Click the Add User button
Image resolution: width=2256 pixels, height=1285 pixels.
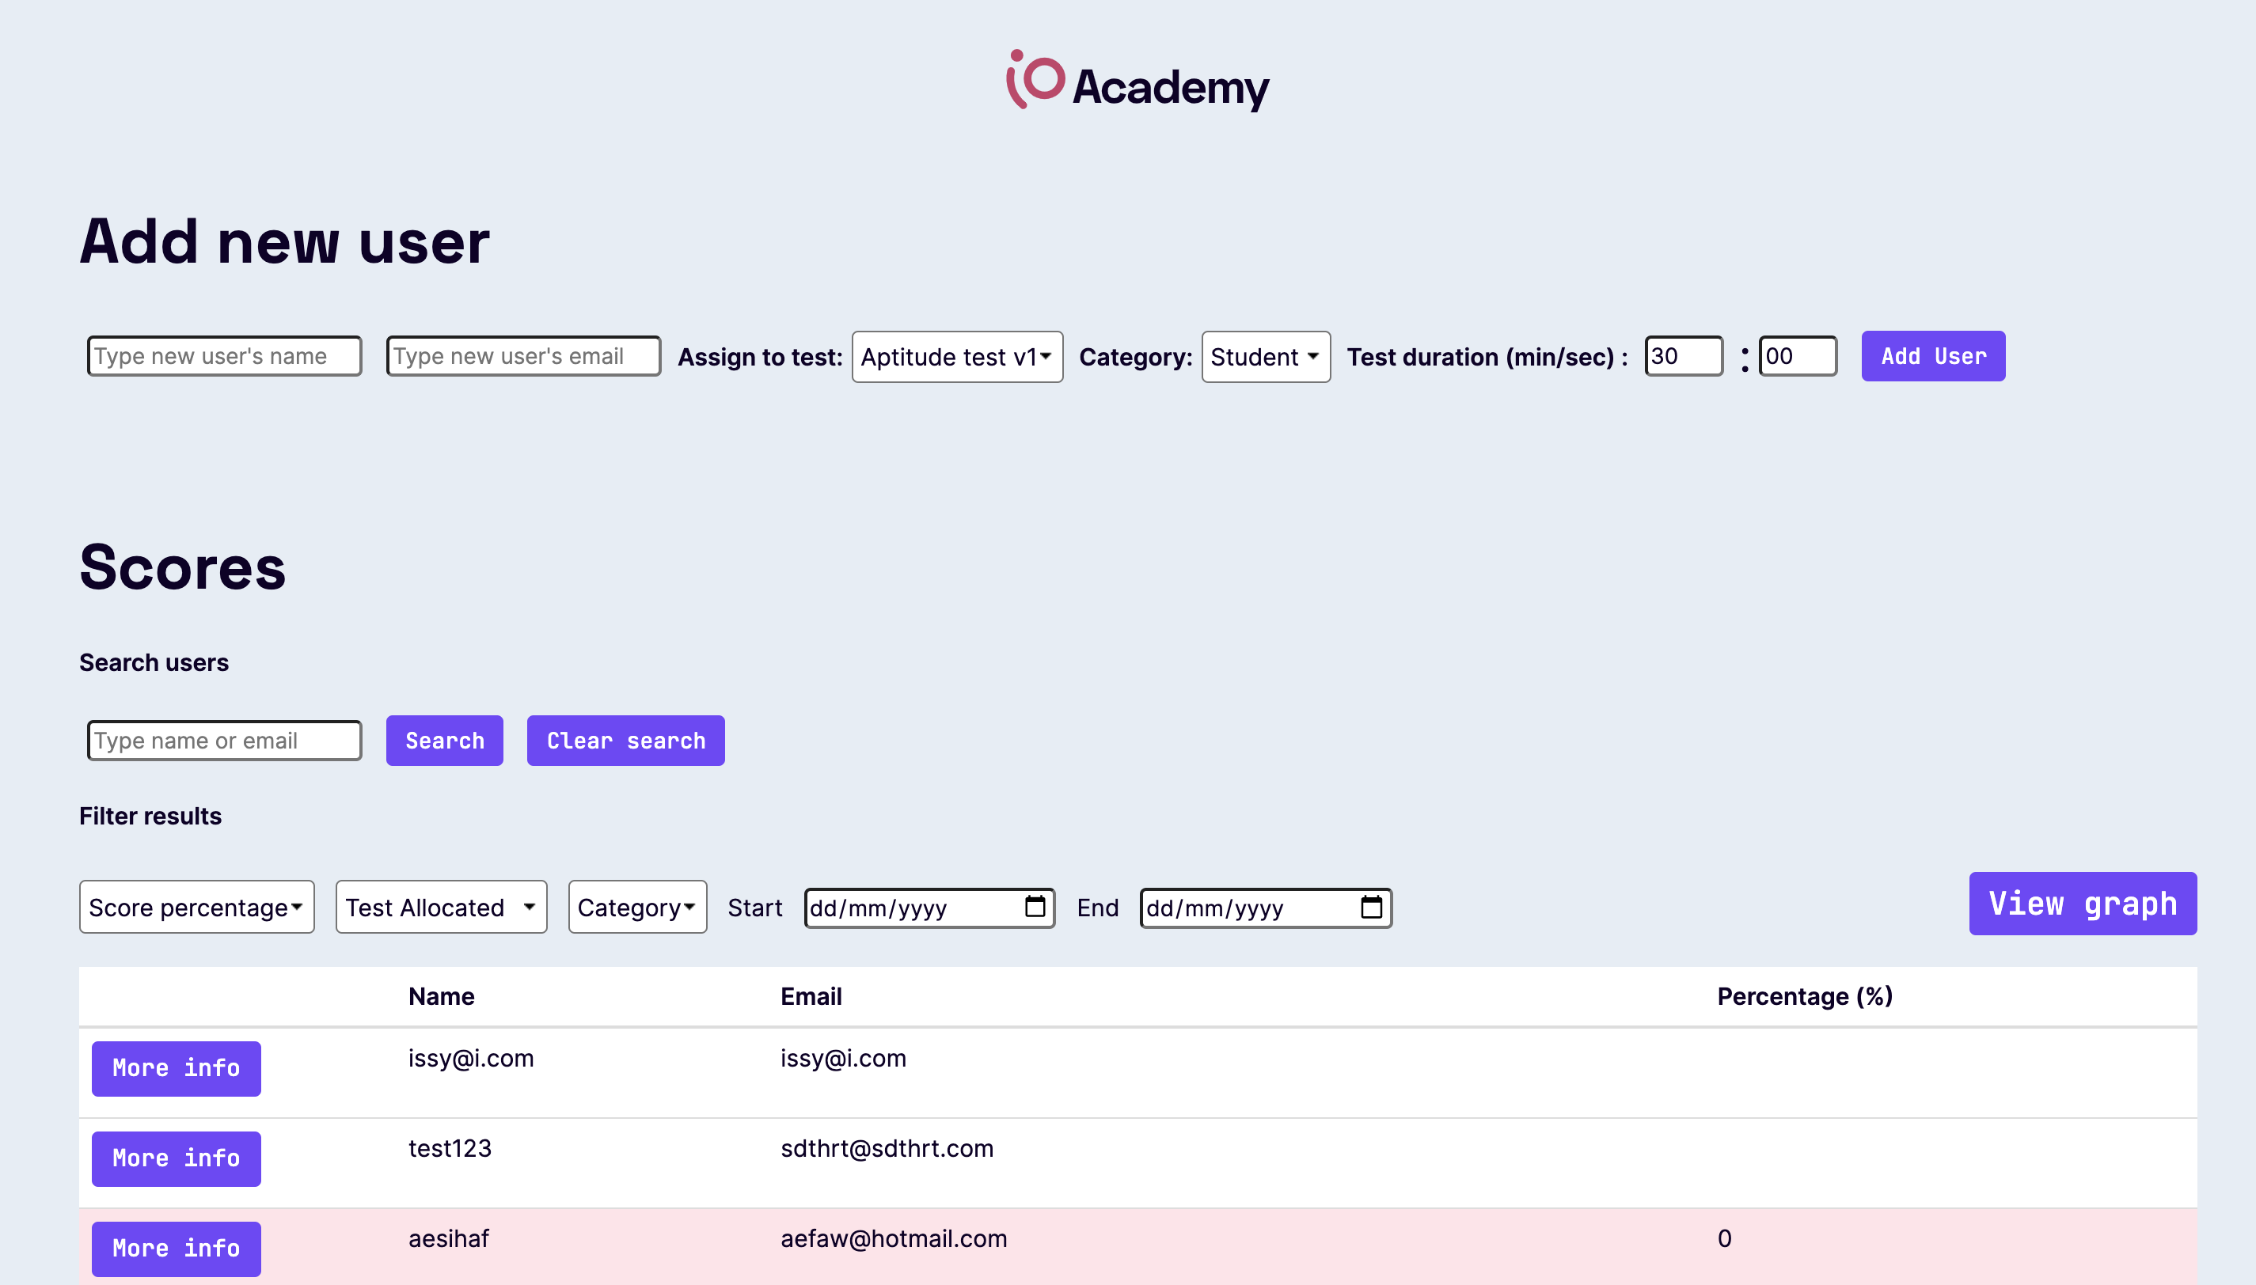click(x=1933, y=356)
